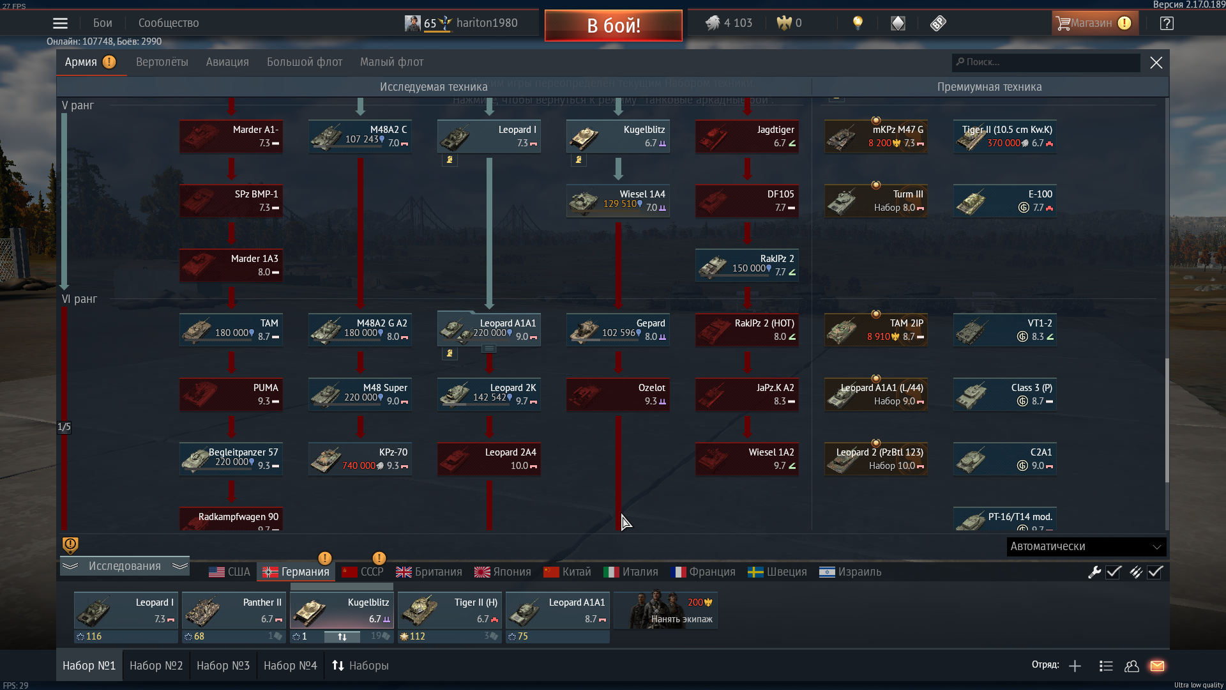Open the orange mail envelope icon
This screenshot has width=1226, height=690.
[x=1157, y=666]
